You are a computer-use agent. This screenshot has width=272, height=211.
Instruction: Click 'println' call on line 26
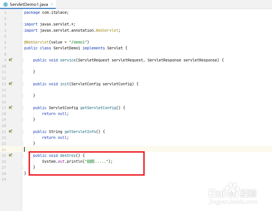coord(75,161)
